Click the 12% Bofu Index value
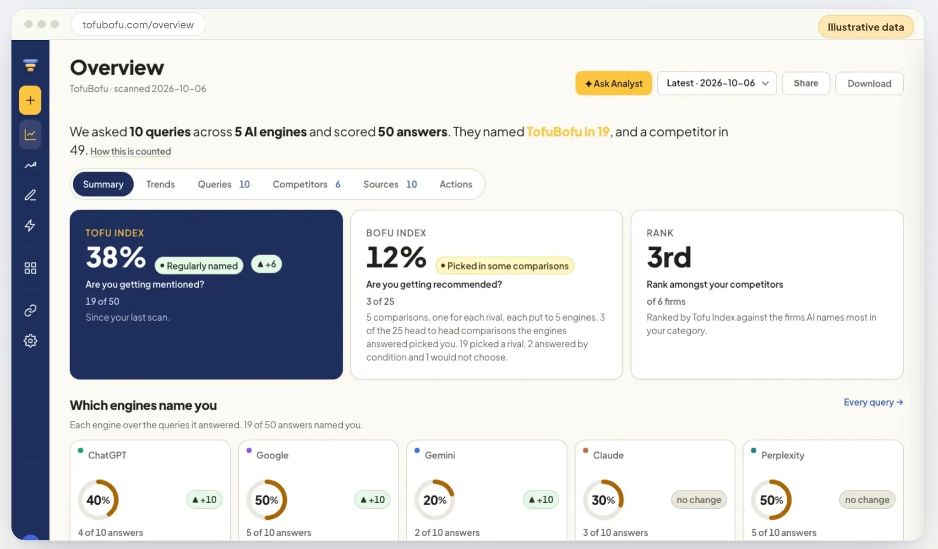Image resolution: width=938 pixels, height=549 pixels. pos(396,257)
